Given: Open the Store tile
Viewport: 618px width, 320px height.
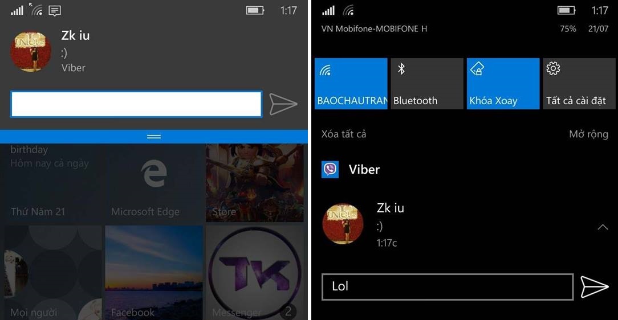Looking at the screenshot, I should tap(255, 183).
